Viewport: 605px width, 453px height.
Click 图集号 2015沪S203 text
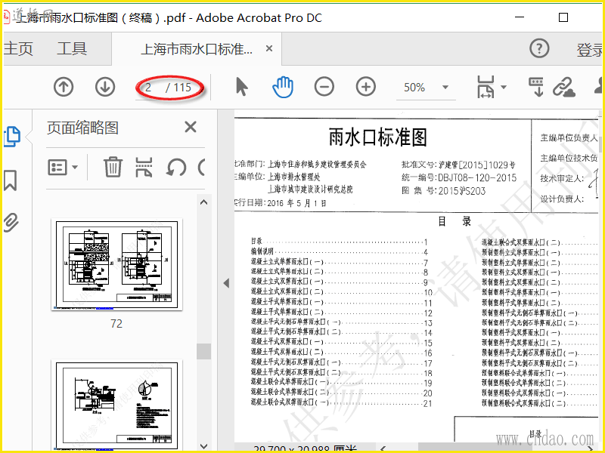(x=443, y=191)
